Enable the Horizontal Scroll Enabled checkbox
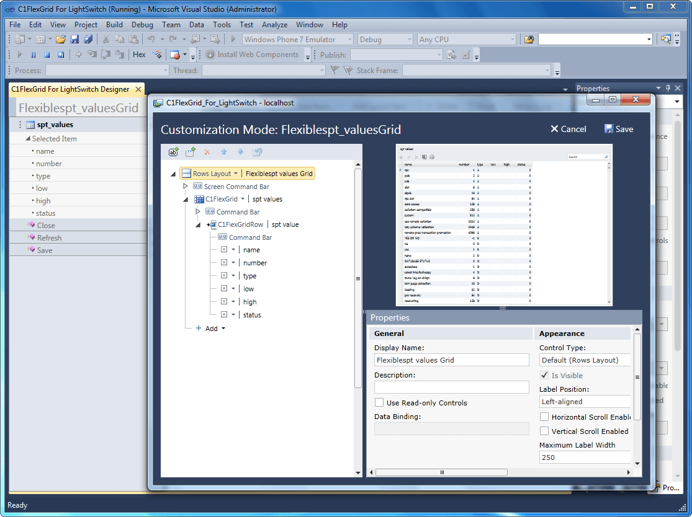This screenshot has width=692, height=517. click(x=544, y=417)
